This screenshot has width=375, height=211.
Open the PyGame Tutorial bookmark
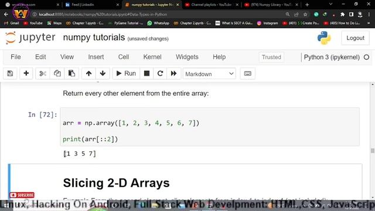(x=125, y=23)
